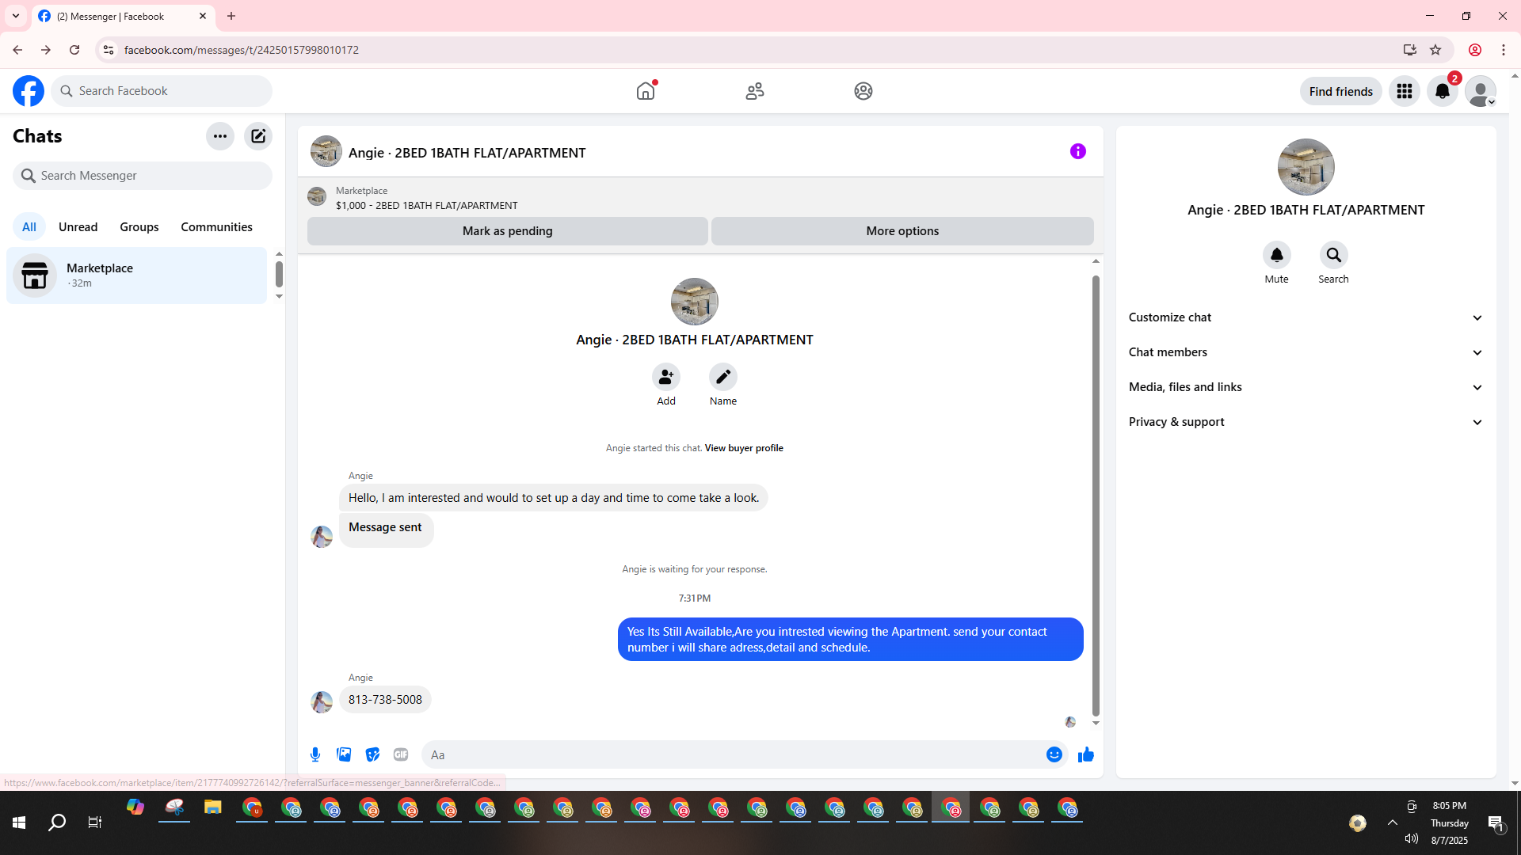Focus the Aa message input box

(734, 754)
